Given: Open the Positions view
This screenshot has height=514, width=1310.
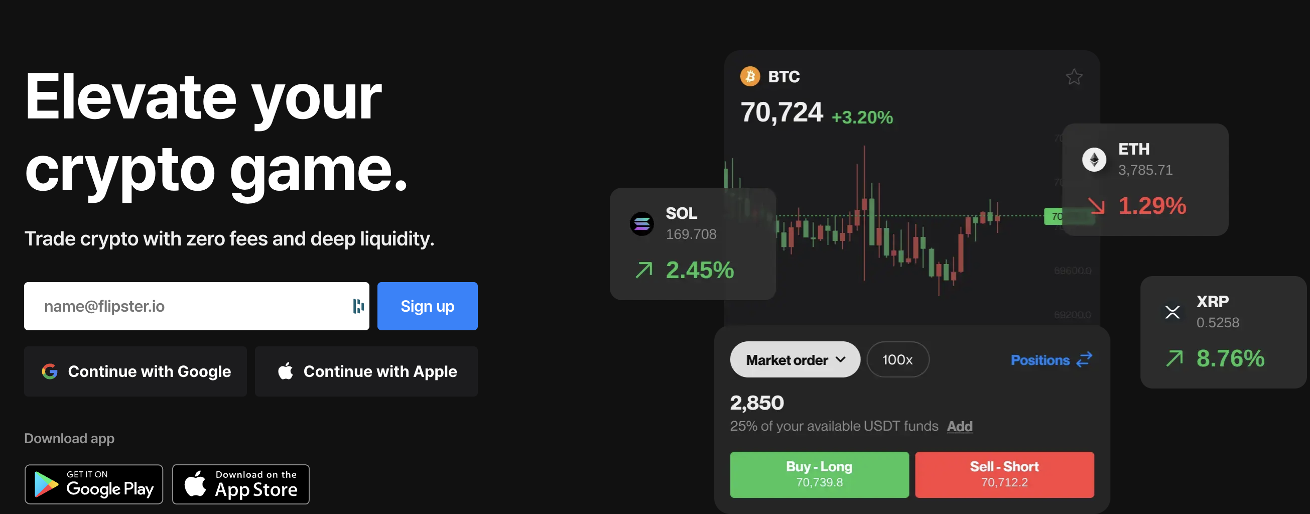Looking at the screenshot, I should pos(1040,360).
